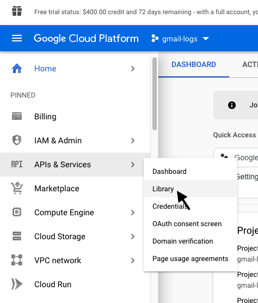Image resolution: width=258 pixels, height=303 pixels.
Task: Open the hamburger navigation menu
Action: (17, 38)
